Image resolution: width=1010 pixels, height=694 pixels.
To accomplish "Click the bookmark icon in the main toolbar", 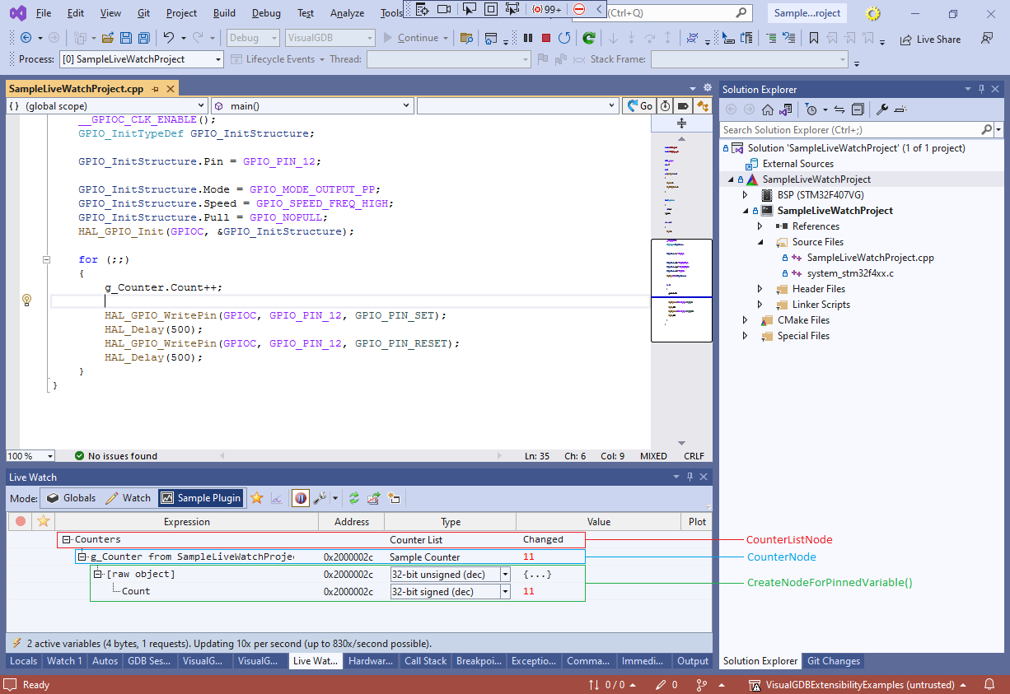I will point(814,38).
